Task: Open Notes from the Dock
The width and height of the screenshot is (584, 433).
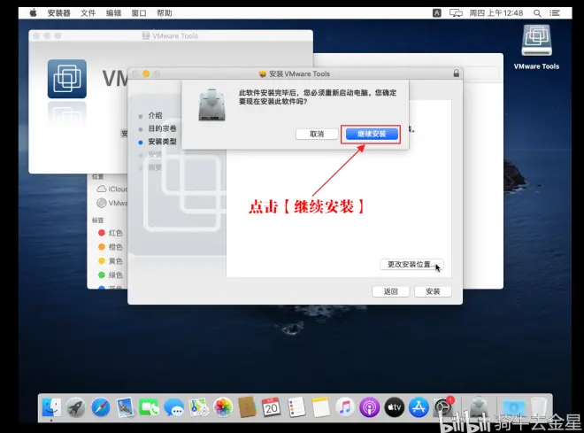Action: [x=320, y=407]
